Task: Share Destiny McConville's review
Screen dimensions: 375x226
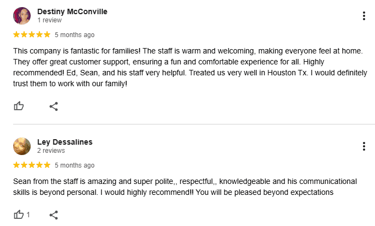Action: click(54, 106)
